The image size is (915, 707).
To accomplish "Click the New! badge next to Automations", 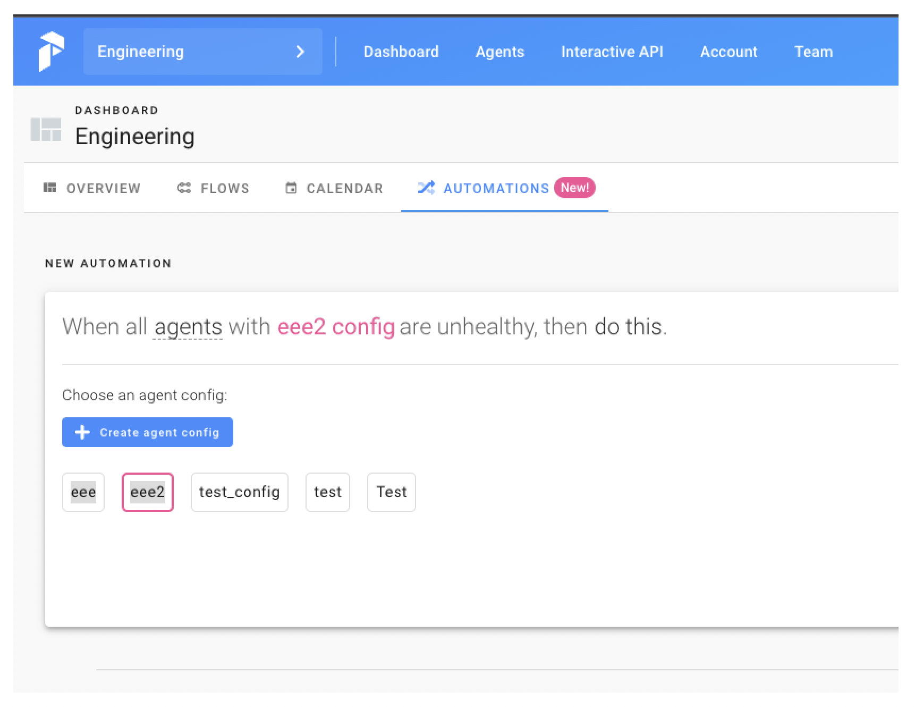I will pyautogui.click(x=574, y=188).
